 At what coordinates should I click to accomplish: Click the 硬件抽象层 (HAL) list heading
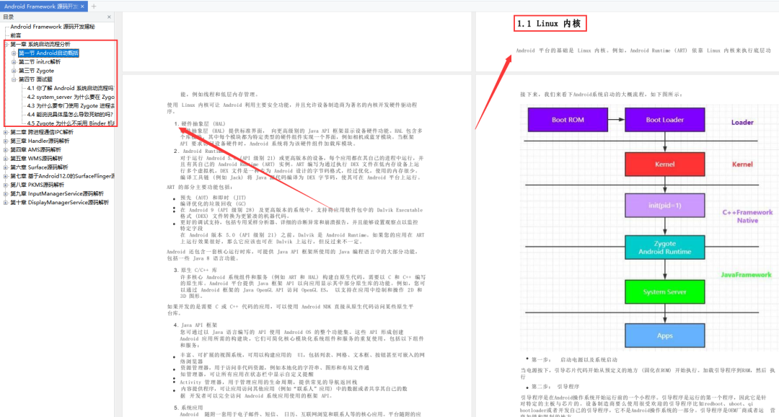click(203, 124)
